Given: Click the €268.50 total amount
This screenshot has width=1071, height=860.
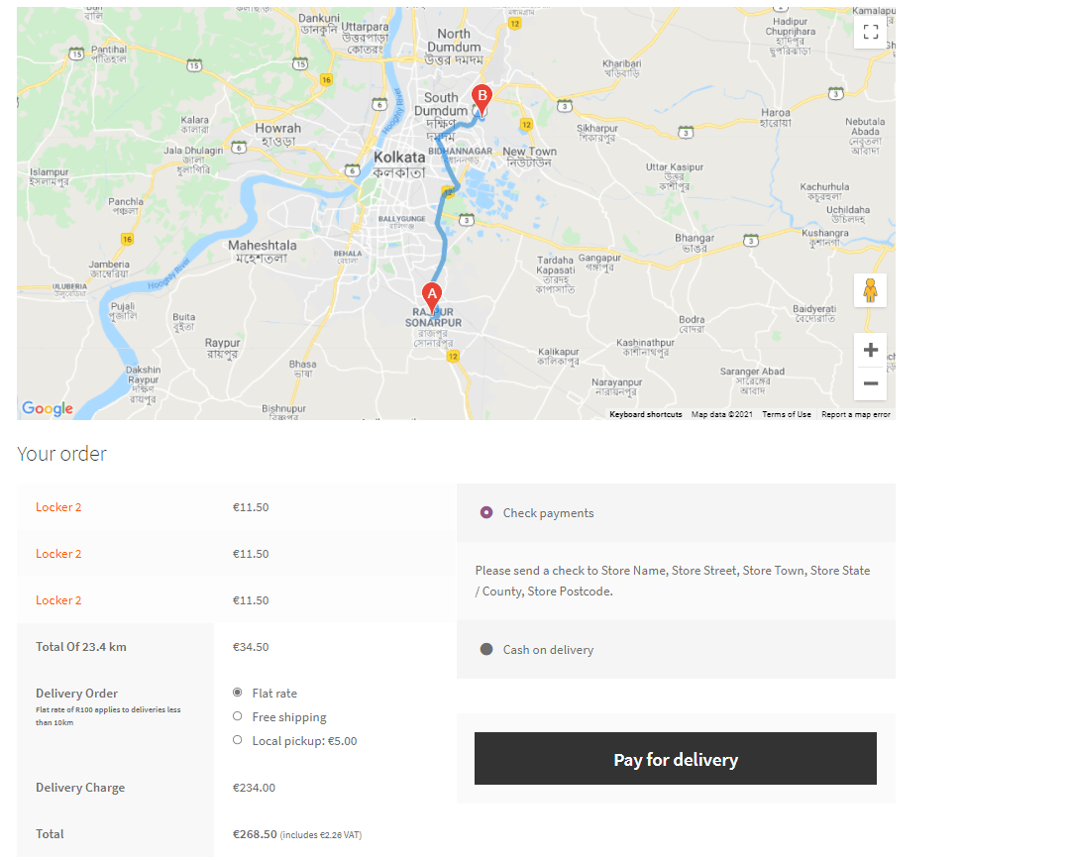Looking at the screenshot, I should click(x=255, y=834).
